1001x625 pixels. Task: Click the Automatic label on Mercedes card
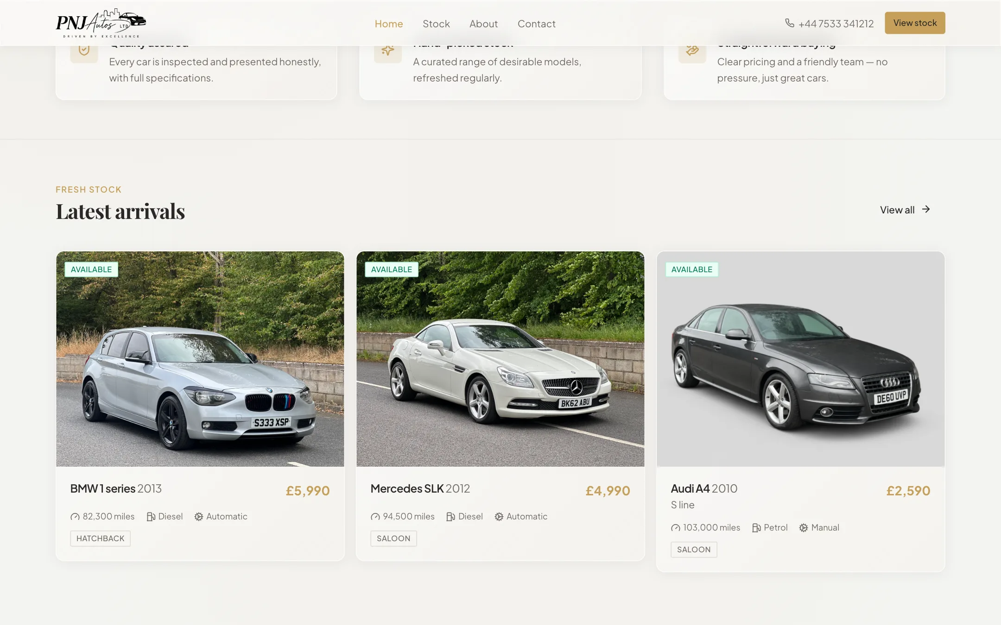click(x=527, y=516)
